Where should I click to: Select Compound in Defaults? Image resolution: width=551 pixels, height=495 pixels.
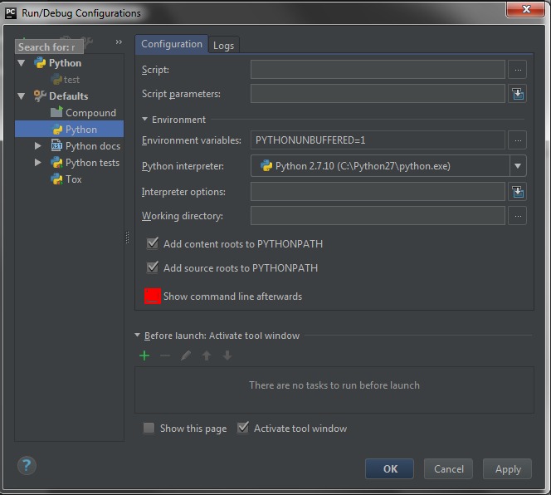pos(69,113)
